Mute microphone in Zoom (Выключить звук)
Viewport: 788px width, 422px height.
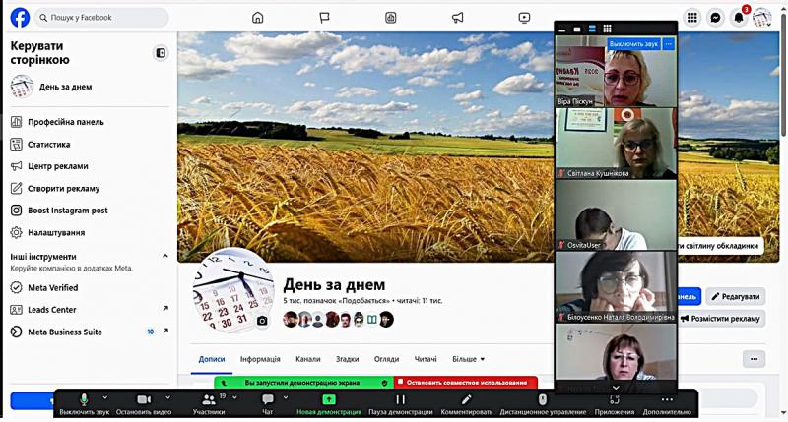click(x=84, y=404)
